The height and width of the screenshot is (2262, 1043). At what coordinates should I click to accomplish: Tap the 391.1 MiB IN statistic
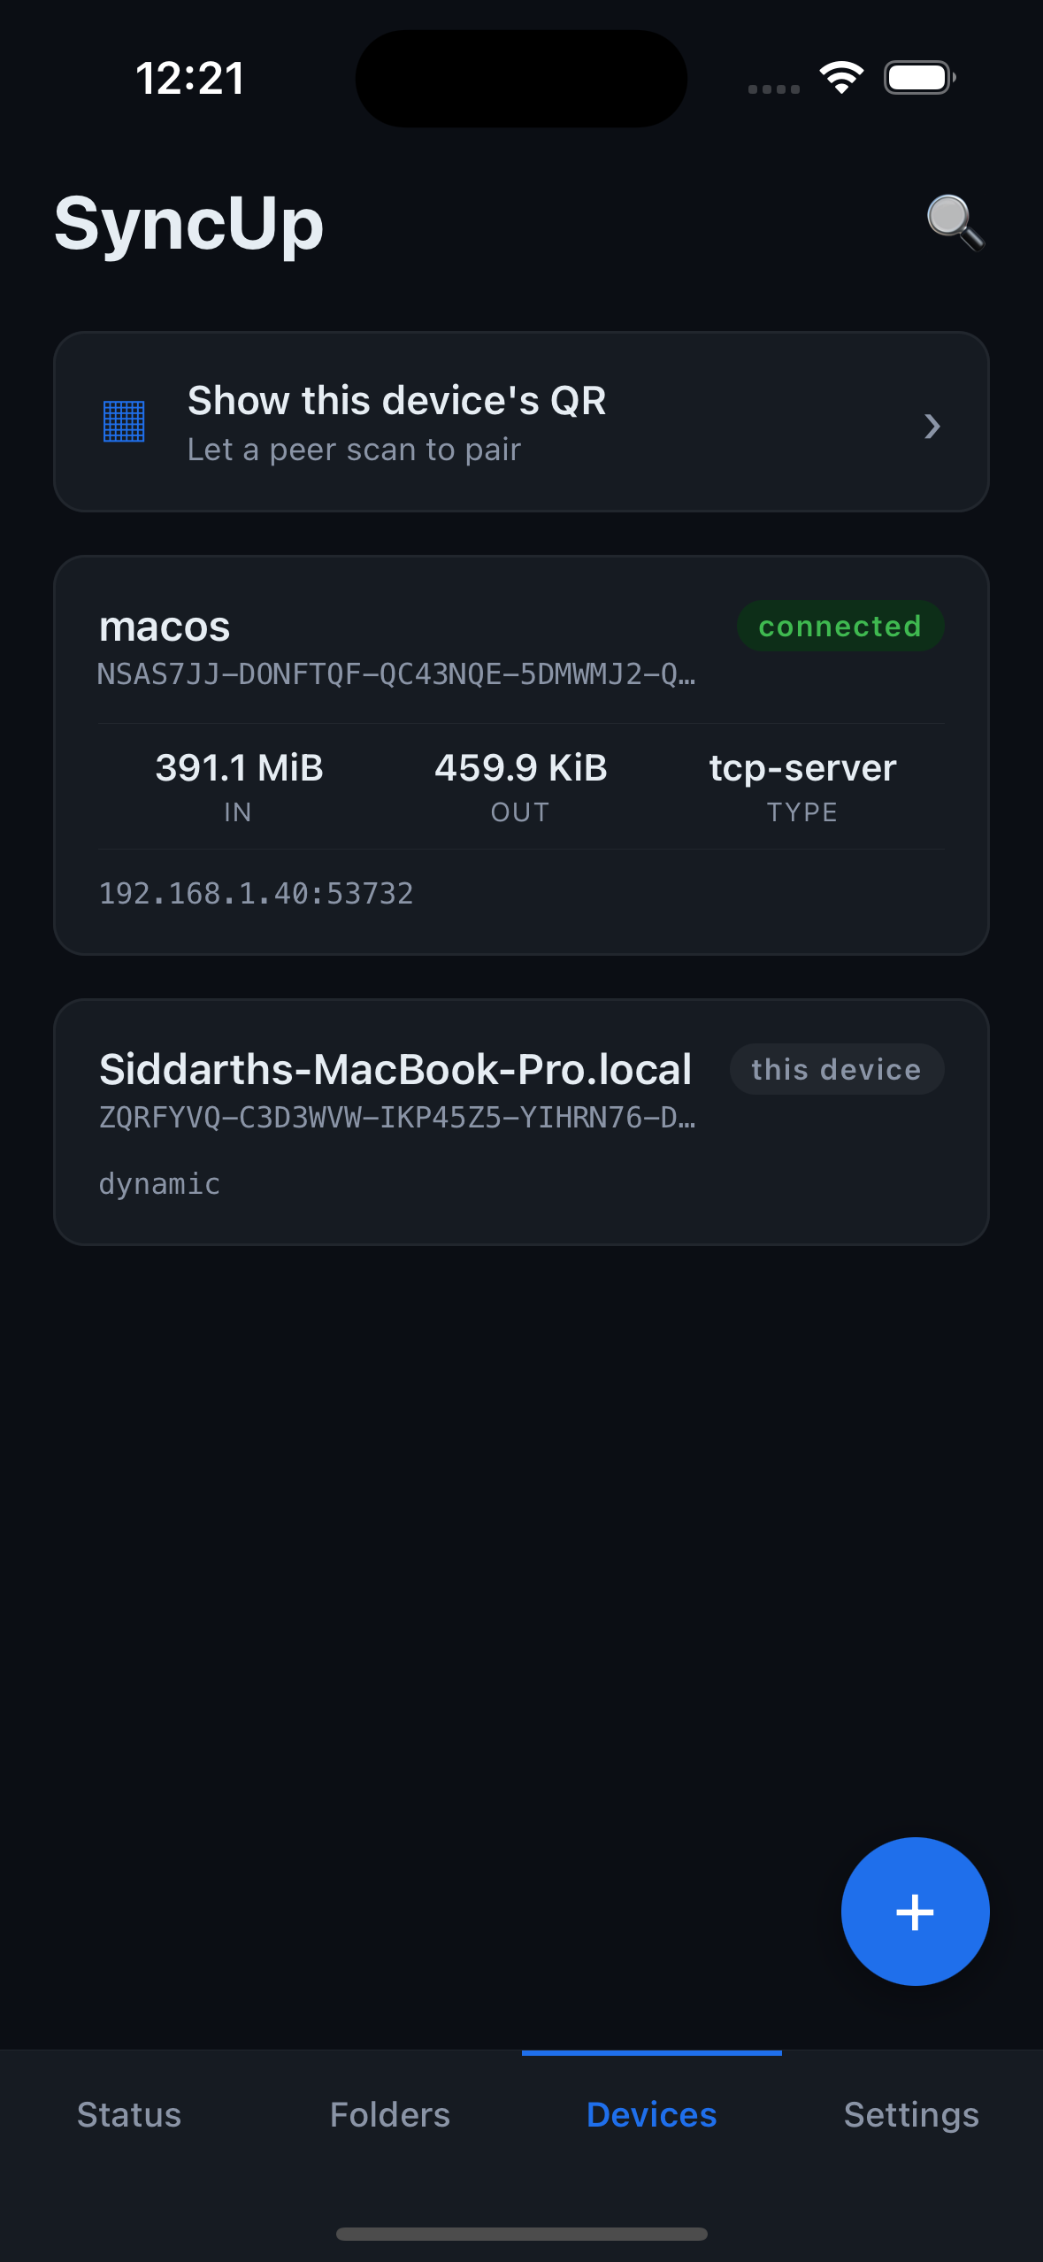tap(239, 785)
